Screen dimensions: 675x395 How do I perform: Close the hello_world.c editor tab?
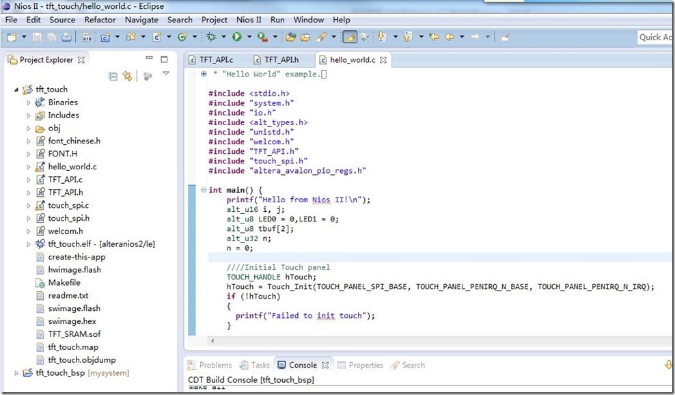coord(383,60)
